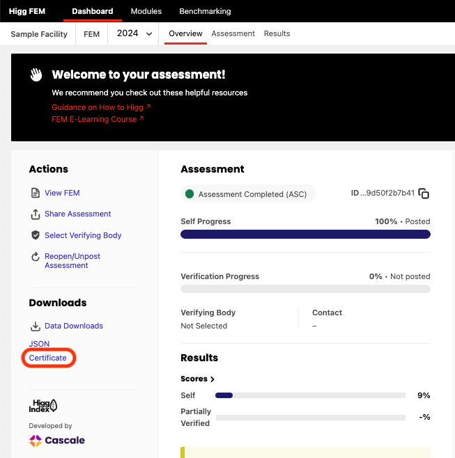
Task: Click the 'Not Selected' verifying body value
Action: click(204, 326)
